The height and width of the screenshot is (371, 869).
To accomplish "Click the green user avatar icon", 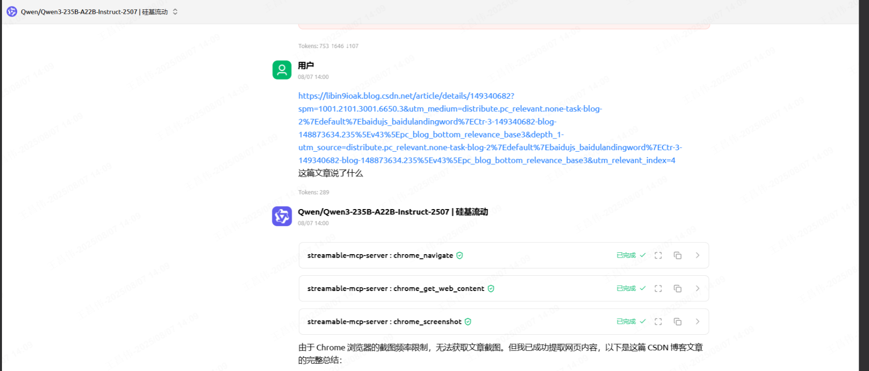I will pyautogui.click(x=282, y=70).
